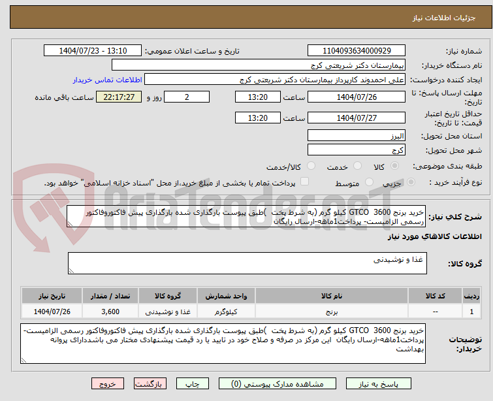493x401 pixels.
Task: Click the response deadline date 1404/07/26 field
Action: click(x=357, y=97)
